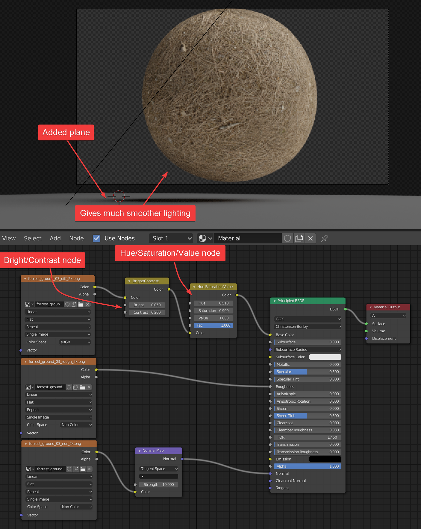Toggle the pin icon in header
The image size is (421, 529).
coord(324,238)
